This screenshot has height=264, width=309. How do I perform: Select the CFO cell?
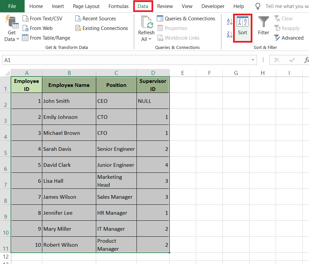(116, 133)
